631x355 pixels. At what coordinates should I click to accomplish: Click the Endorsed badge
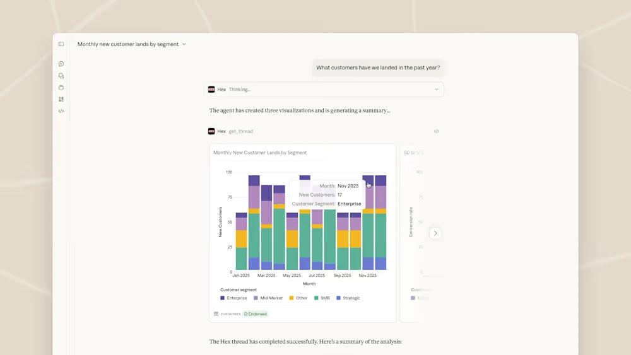[x=256, y=314]
